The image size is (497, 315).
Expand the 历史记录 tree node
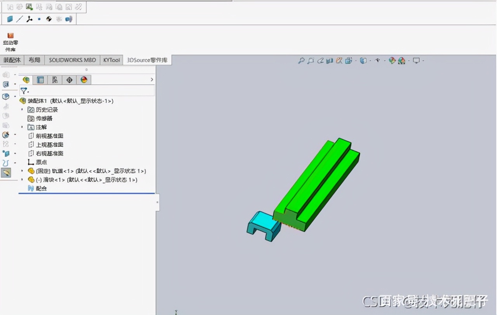tap(22, 110)
